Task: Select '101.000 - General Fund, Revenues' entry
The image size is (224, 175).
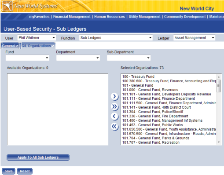Action: tap(169, 90)
